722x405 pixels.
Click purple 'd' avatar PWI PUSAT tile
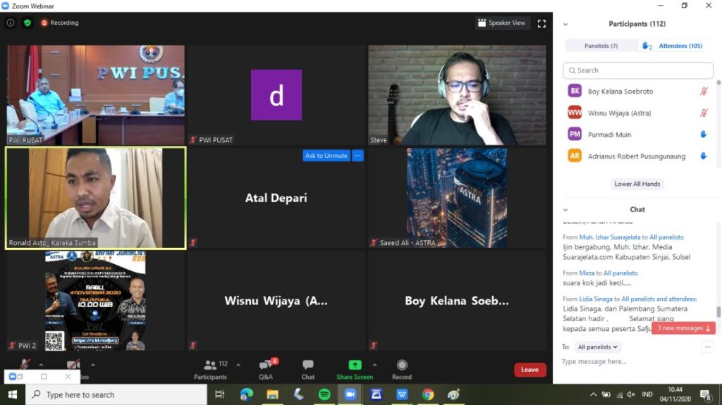pyautogui.click(x=276, y=95)
